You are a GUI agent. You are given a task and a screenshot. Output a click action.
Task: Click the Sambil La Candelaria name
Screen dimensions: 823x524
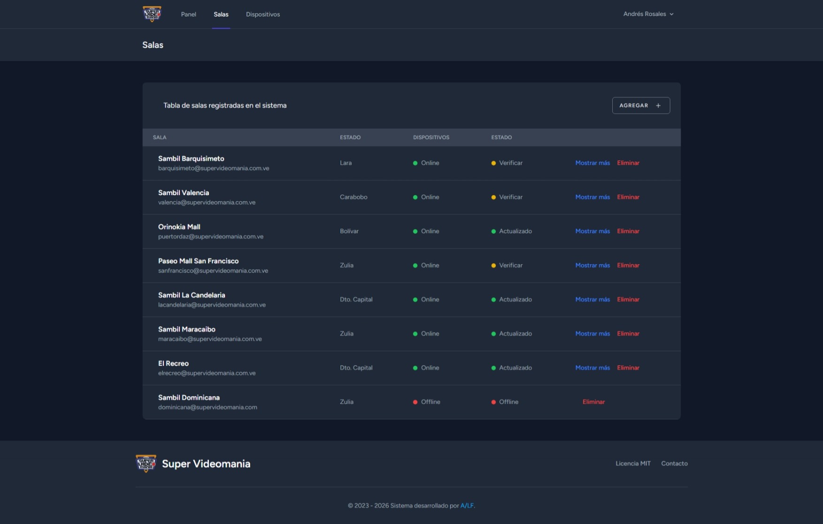click(192, 295)
